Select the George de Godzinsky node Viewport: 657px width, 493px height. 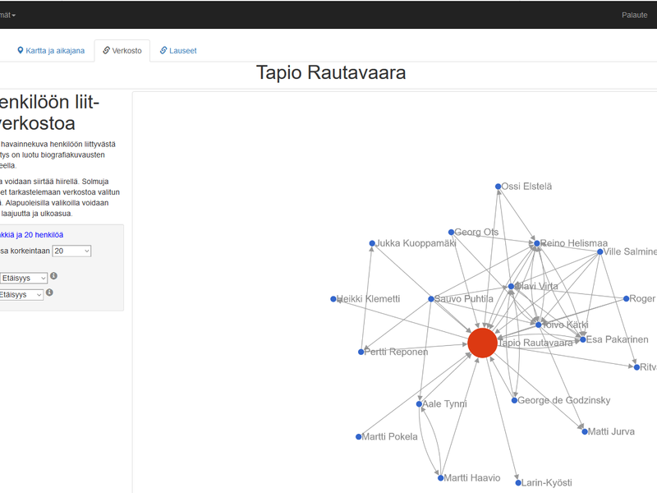coord(515,400)
